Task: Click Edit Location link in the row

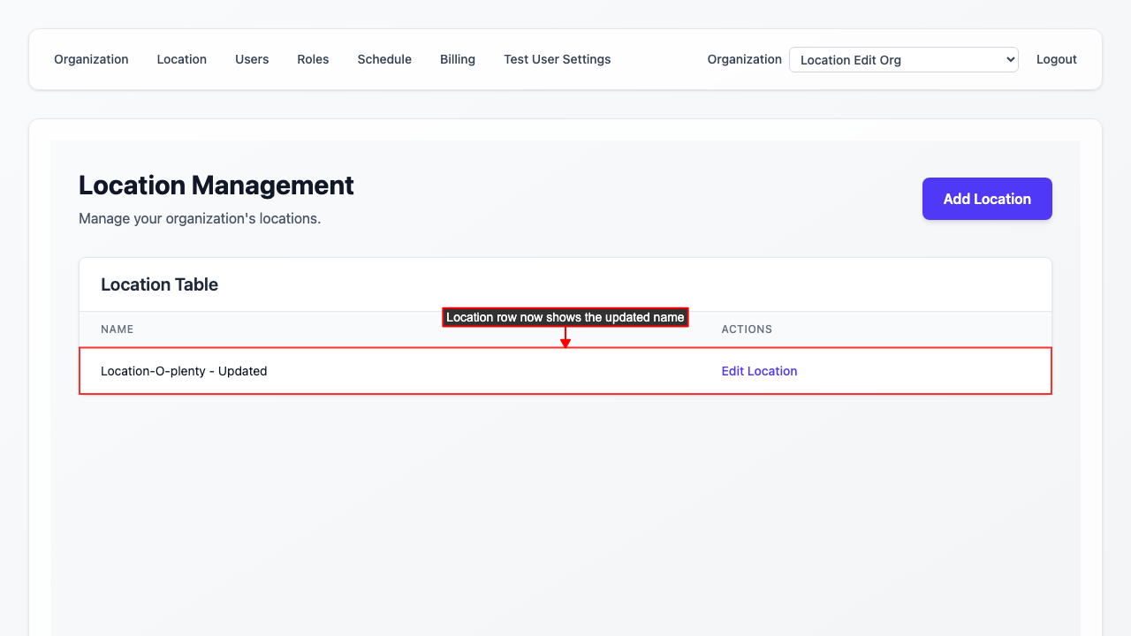Action: click(759, 371)
